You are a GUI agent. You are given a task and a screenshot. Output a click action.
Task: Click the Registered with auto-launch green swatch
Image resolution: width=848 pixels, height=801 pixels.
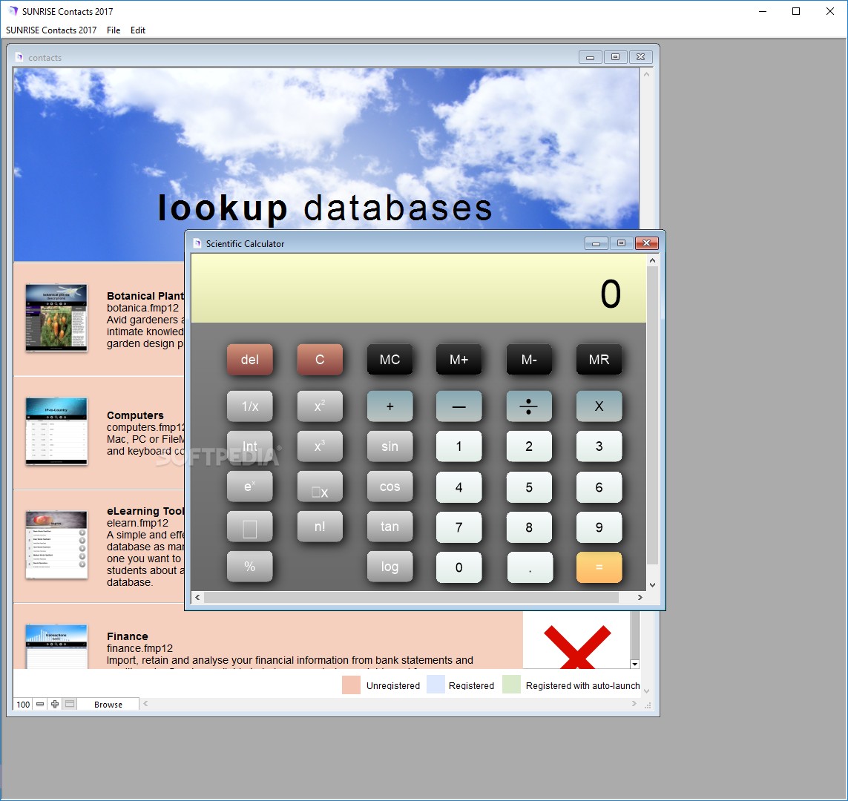[511, 685]
